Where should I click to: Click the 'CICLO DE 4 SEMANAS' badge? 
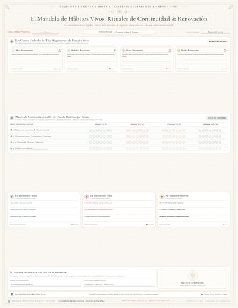pos(217,118)
